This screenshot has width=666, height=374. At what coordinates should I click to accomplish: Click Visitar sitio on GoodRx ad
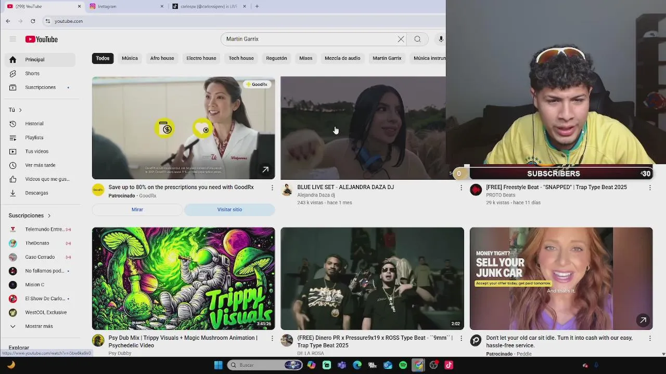229,209
